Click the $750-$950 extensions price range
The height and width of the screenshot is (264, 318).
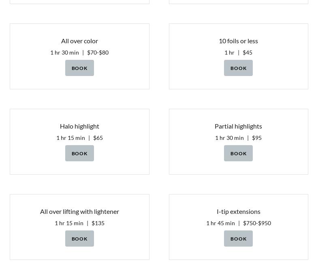point(257,223)
